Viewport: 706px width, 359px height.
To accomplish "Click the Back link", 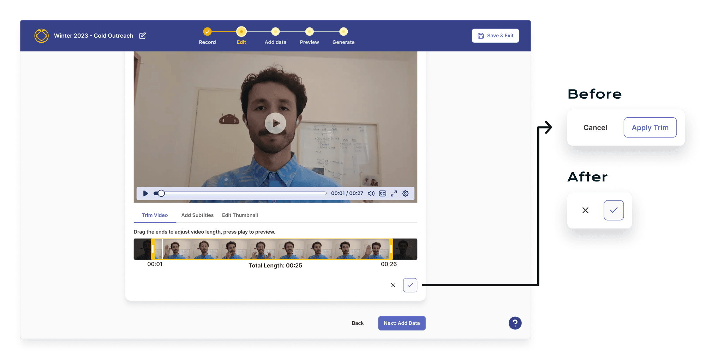I will [x=358, y=323].
